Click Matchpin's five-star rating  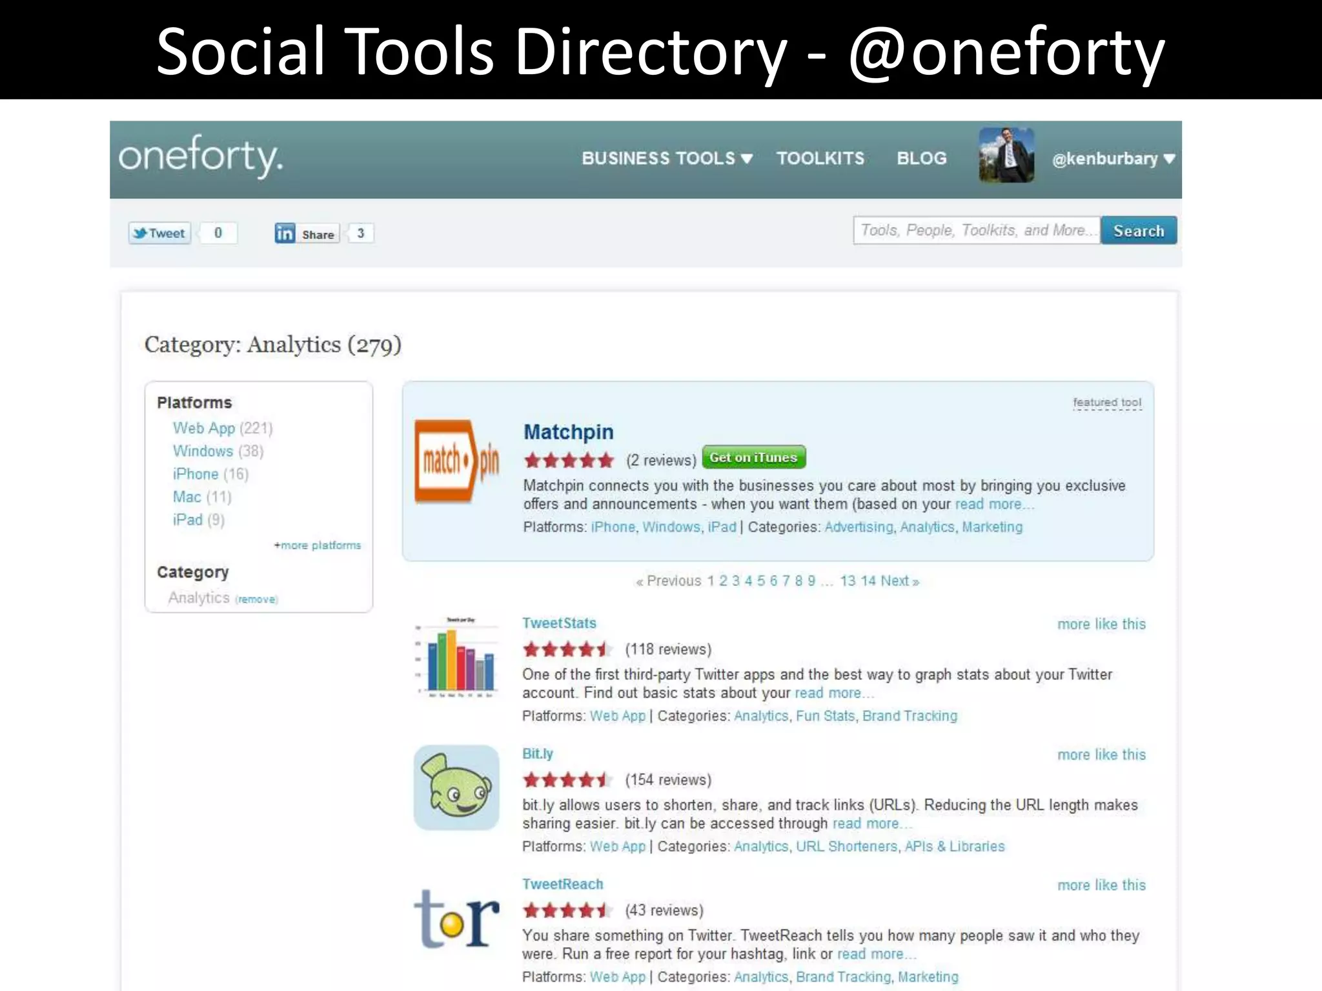tap(569, 461)
